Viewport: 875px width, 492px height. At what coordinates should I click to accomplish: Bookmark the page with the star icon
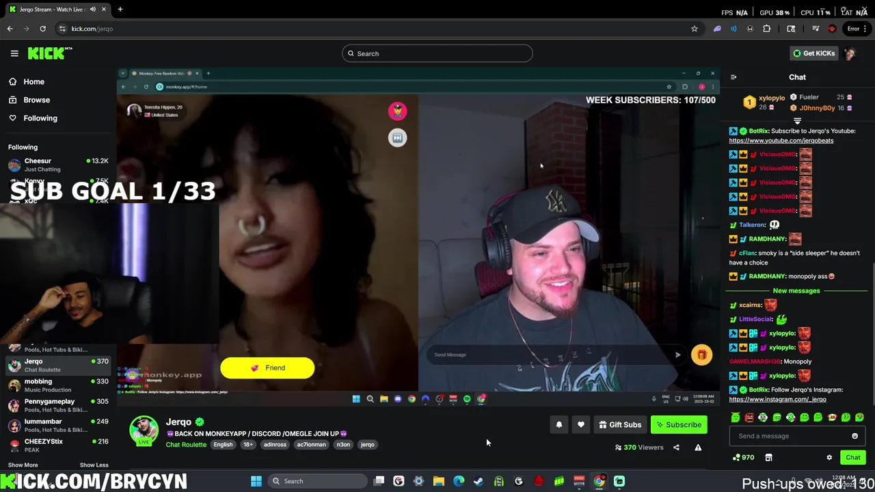[695, 29]
